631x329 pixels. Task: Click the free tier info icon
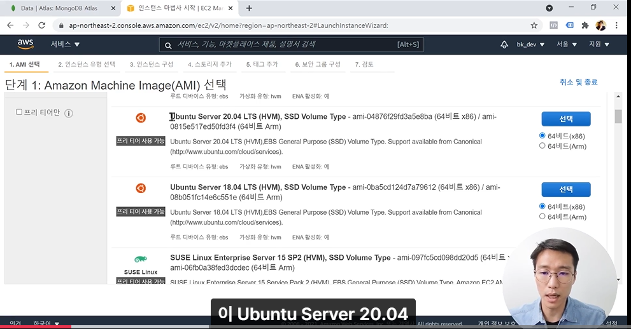click(x=69, y=113)
